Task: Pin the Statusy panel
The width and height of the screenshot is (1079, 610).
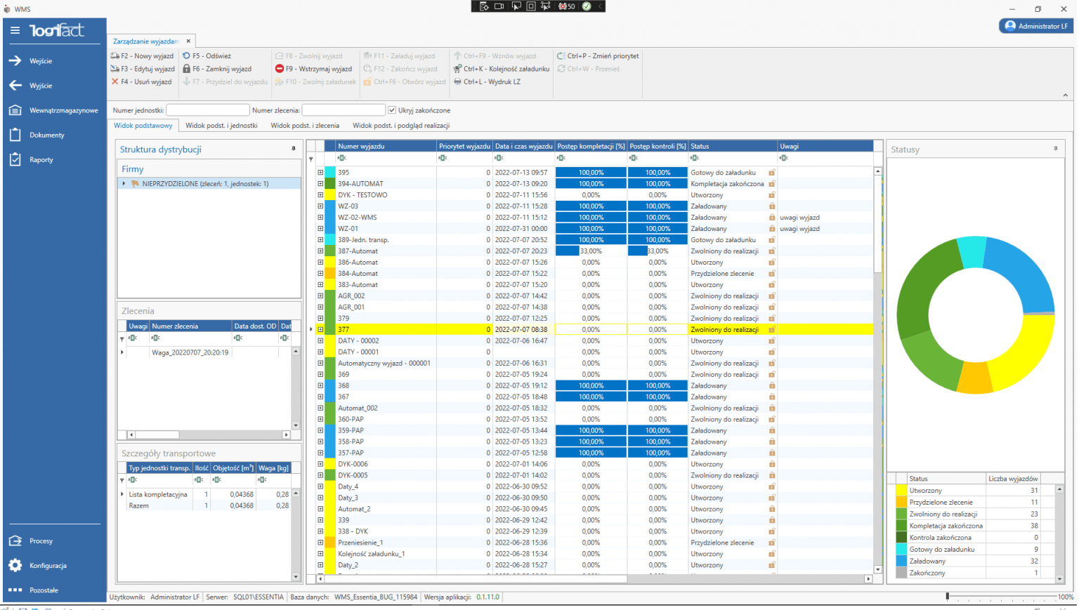Action: [x=1055, y=149]
